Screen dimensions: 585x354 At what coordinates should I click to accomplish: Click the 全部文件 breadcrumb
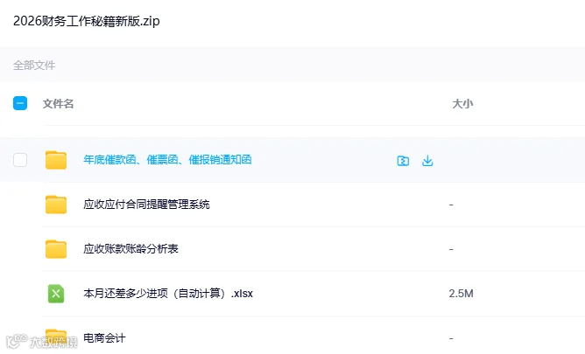click(34, 66)
